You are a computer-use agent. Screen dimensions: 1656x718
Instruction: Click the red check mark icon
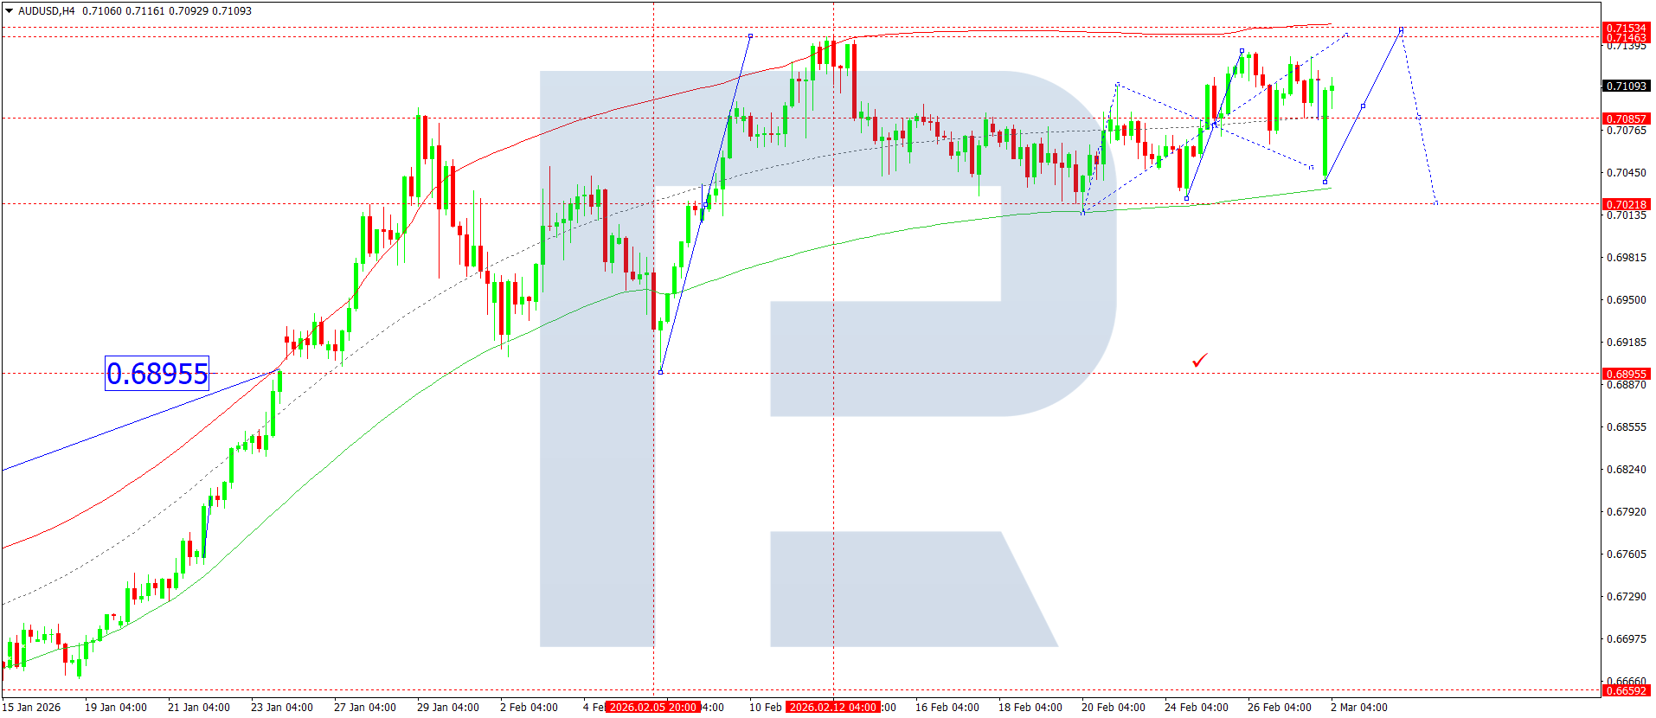(1199, 360)
